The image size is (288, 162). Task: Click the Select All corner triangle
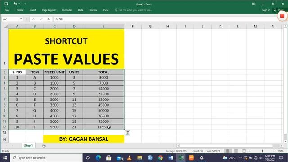(6, 27)
